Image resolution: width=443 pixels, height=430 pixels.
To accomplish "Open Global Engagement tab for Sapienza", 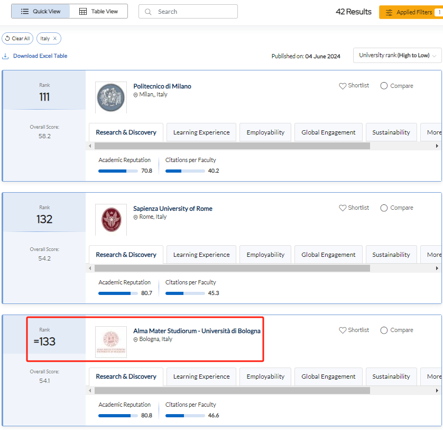I will click(328, 255).
